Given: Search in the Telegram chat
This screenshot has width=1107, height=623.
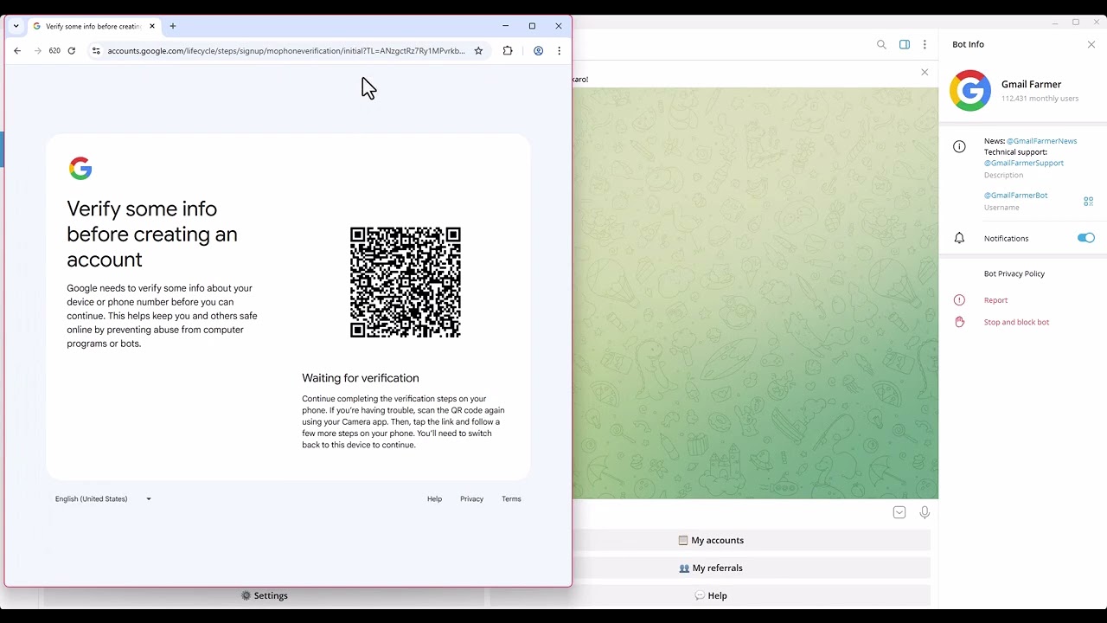Looking at the screenshot, I should tap(881, 45).
